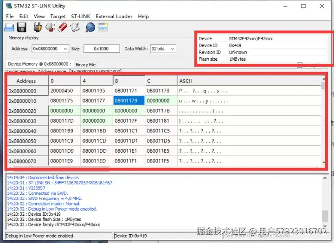The width and height of the screenshot is (334, 243).
Task: Click log panel scrollbar thumb
Action: (x=325, y=216)
